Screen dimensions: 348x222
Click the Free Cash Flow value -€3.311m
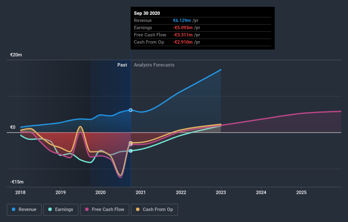point(183,35)
